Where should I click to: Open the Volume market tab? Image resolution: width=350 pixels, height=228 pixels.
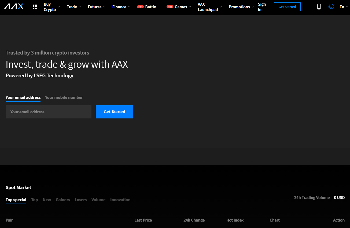coord(98,200)
